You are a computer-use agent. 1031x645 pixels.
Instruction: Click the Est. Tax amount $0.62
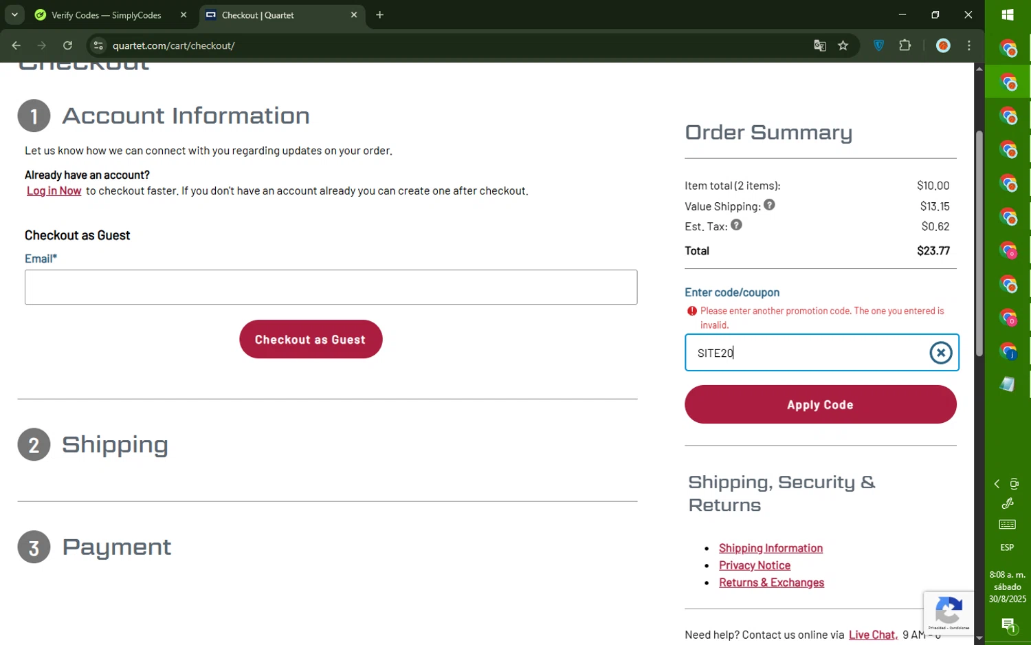[x=935, y=226]
